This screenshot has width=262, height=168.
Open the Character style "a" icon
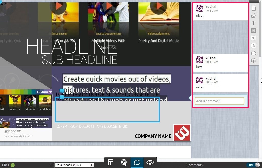[x=253, y=45]
